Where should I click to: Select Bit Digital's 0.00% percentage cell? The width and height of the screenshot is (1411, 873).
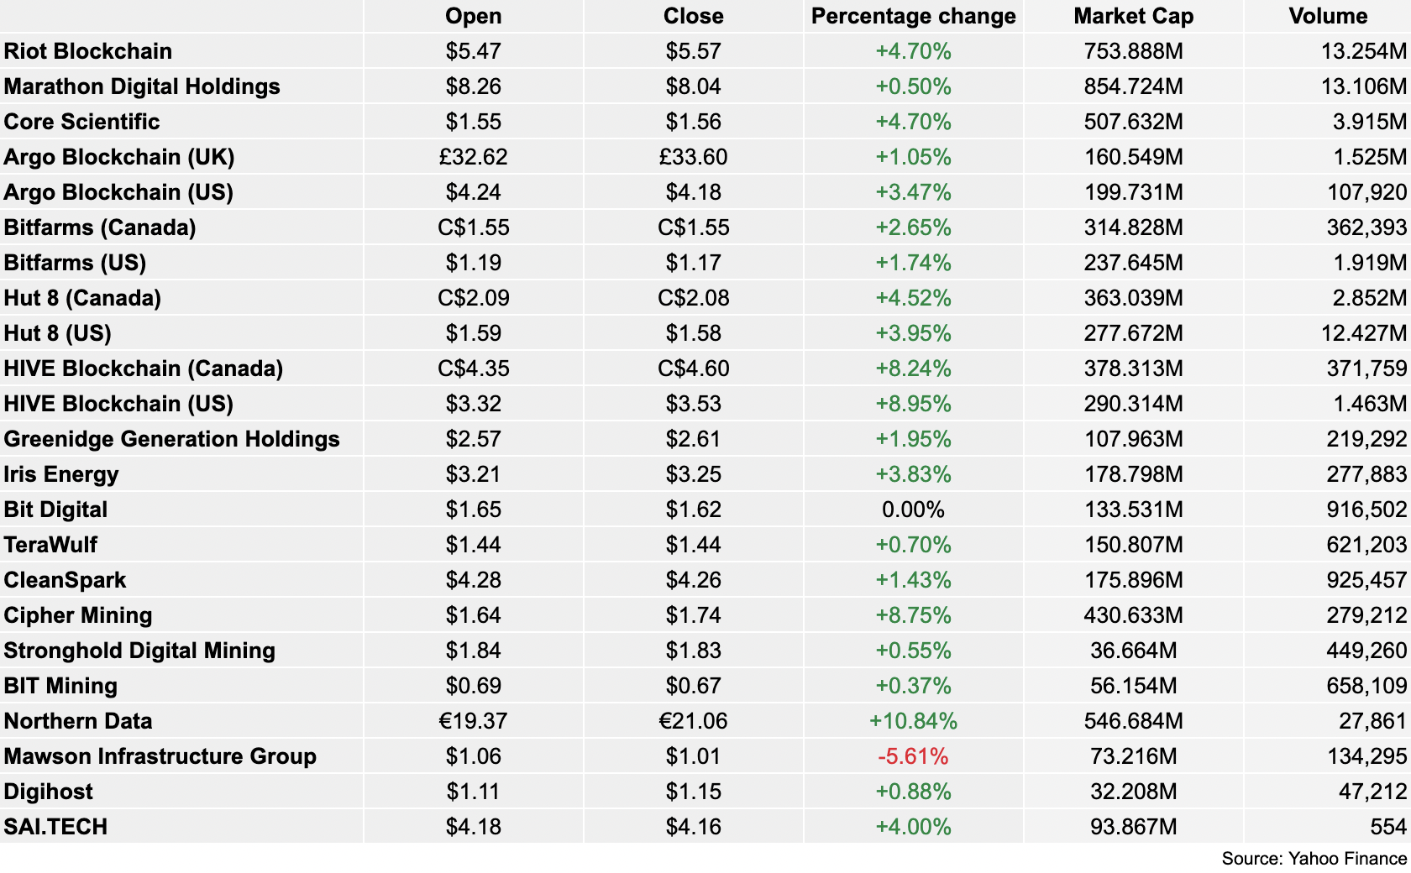pos(913,510)
